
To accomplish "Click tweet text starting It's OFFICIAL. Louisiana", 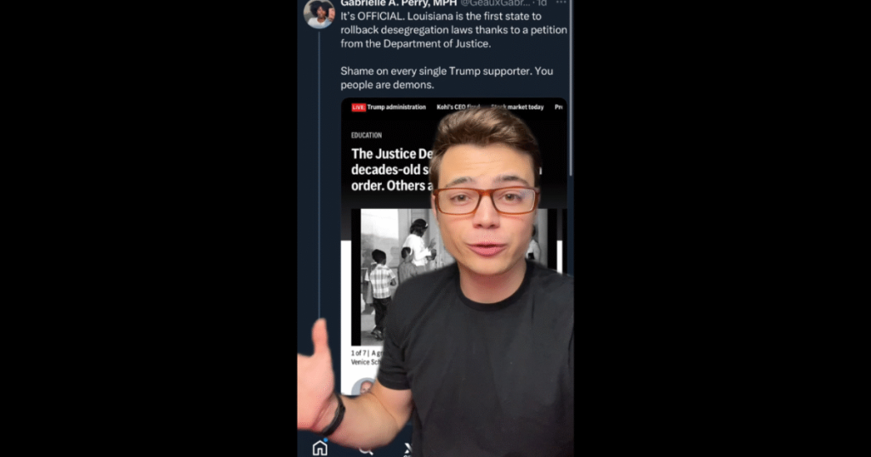I will pyautogui.click(x=454, y=30).
